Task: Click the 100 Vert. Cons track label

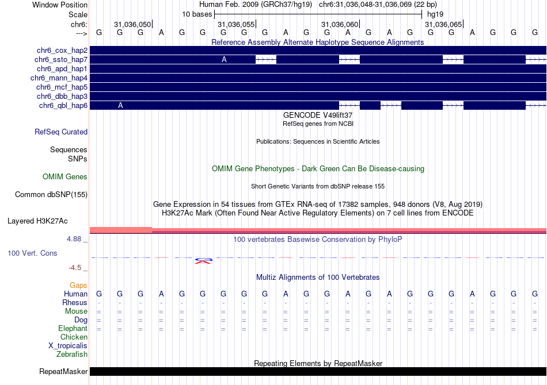Action: click(x=32, y=253)
